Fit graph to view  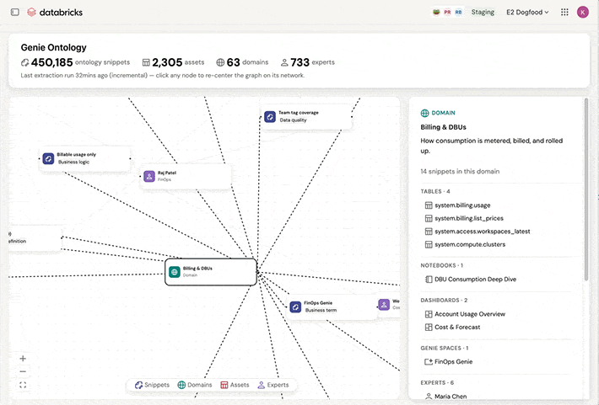(23, 385)
